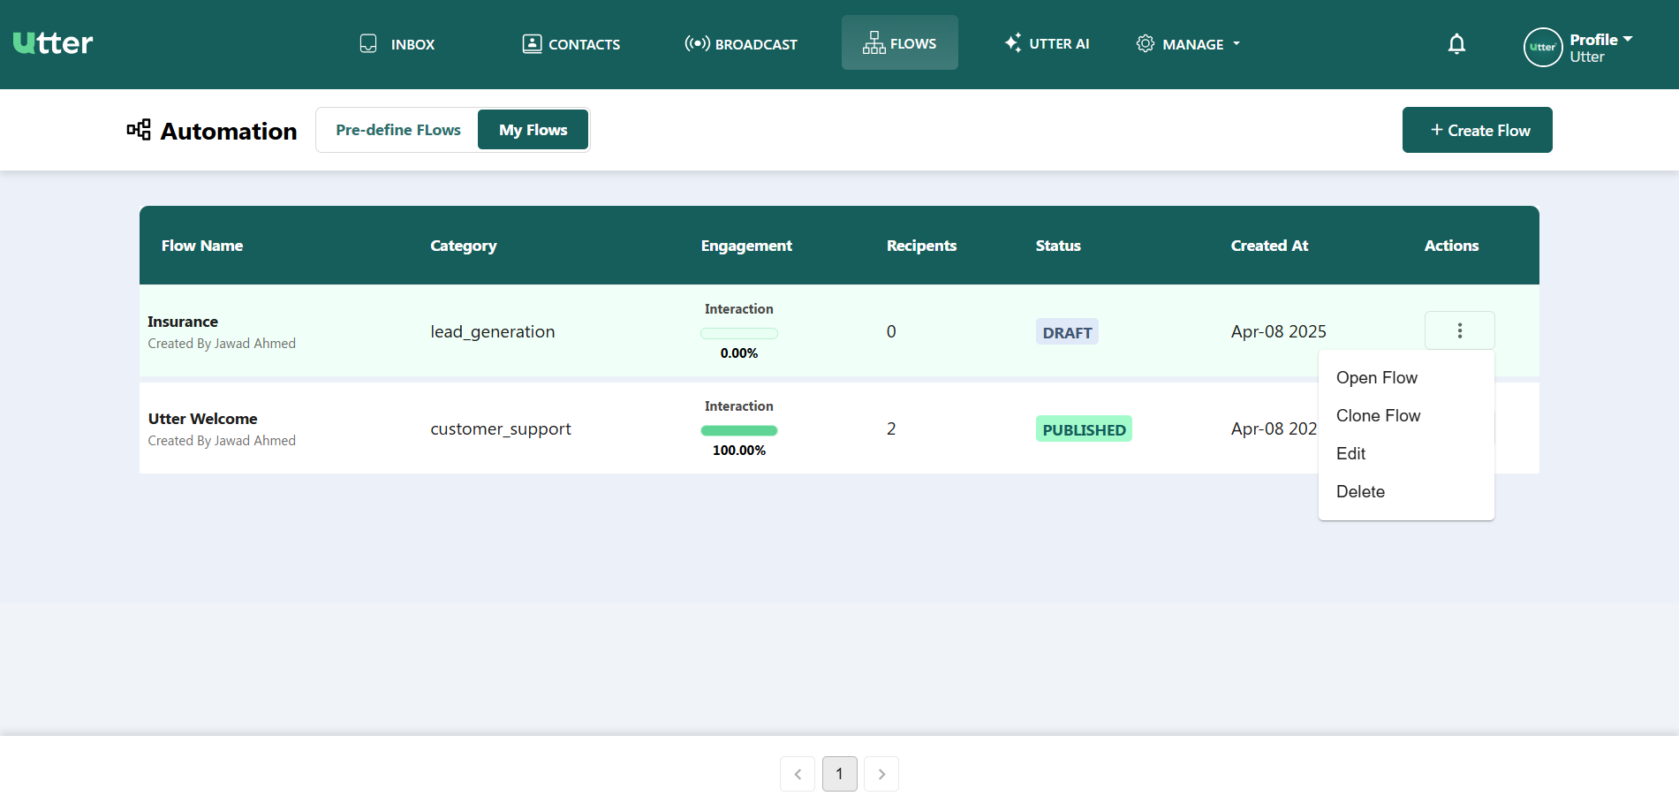This screenshot has width=1679, height=811.
Task: Click recipients count 0 for Insurance
Action: point(890,332)
